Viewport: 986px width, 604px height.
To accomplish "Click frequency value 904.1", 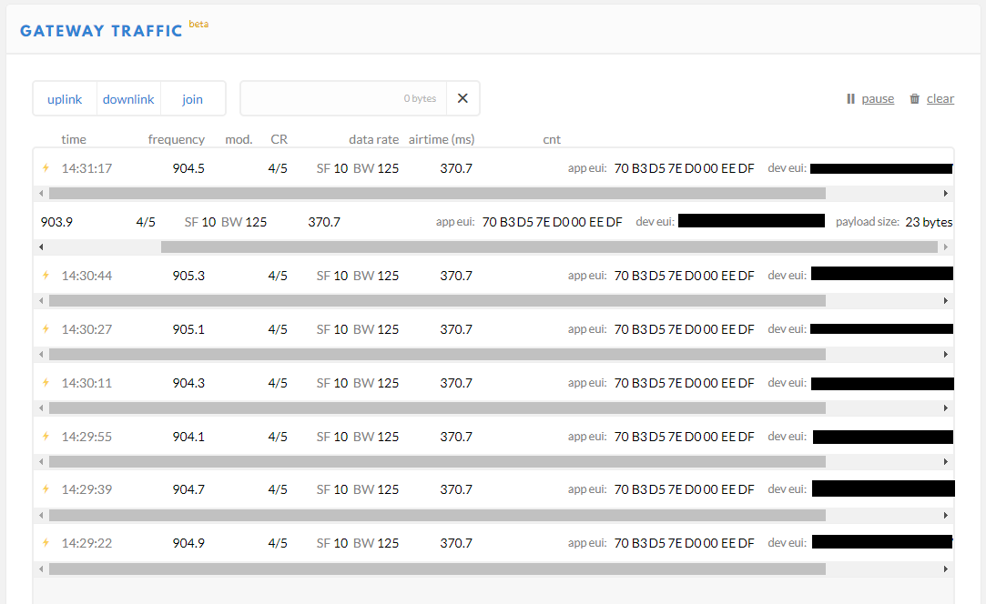I will pos(188,437).
